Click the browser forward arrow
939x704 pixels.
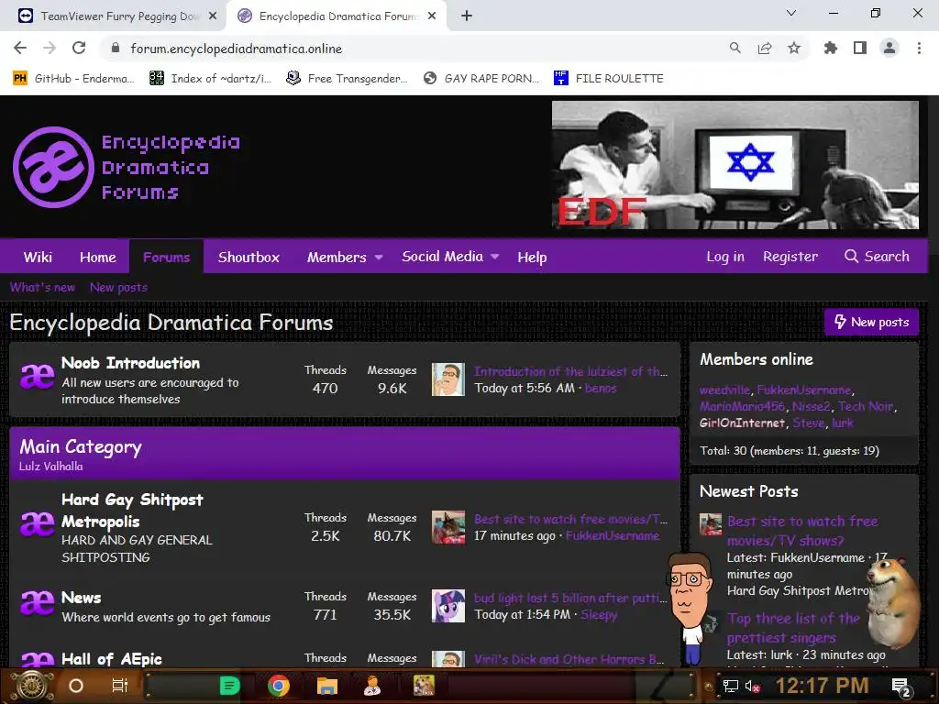pos(50,48)
